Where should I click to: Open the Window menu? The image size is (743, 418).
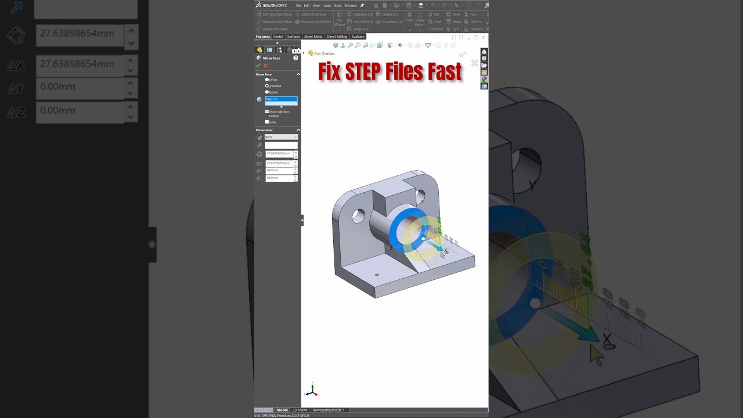pyautogui.click(x=350, y=5)
